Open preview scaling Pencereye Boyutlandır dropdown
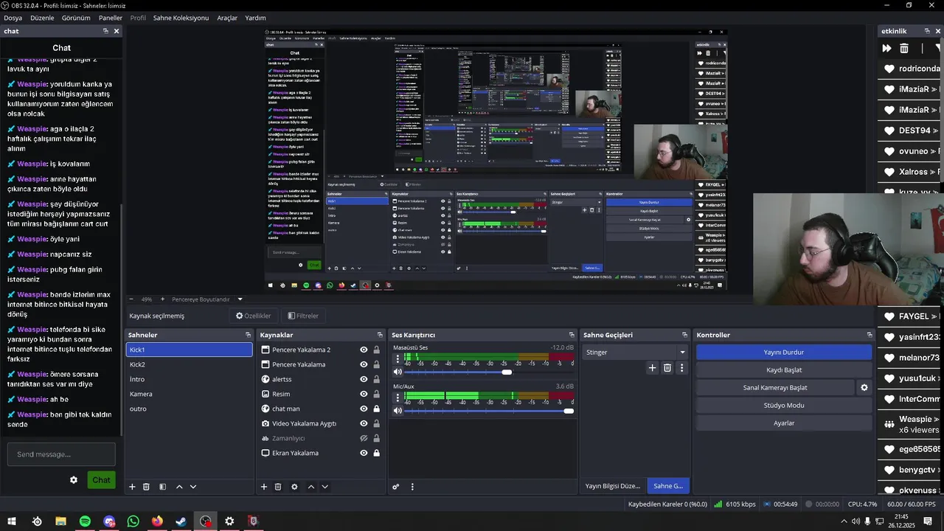The width and height of the screenshot is (944, 531). click(207, 299)
